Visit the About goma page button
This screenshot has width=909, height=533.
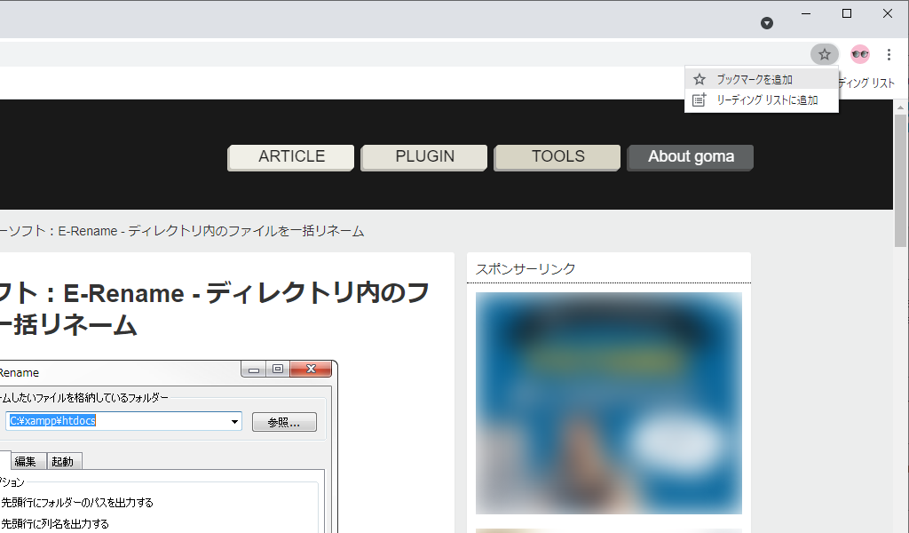(691, 157)
